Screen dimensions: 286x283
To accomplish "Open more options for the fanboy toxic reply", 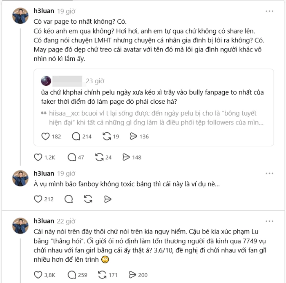I will point(270,173).
